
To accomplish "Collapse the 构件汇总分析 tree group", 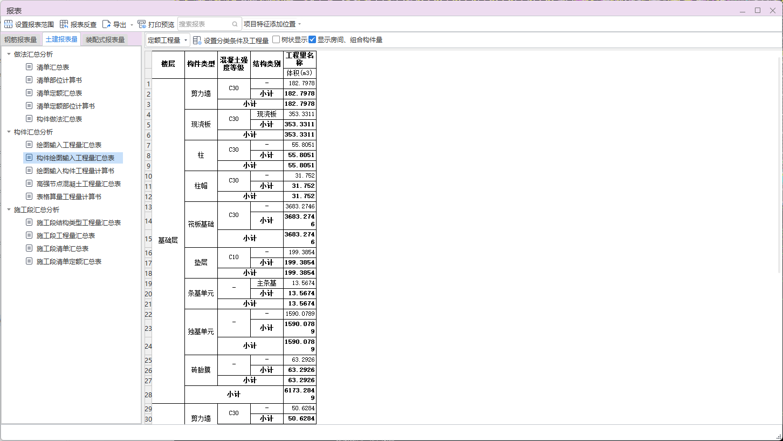I will pos(9,132).
